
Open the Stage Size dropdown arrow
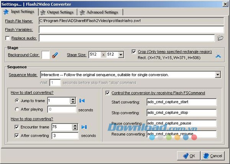pyautogui.click(x=121, y=55)
